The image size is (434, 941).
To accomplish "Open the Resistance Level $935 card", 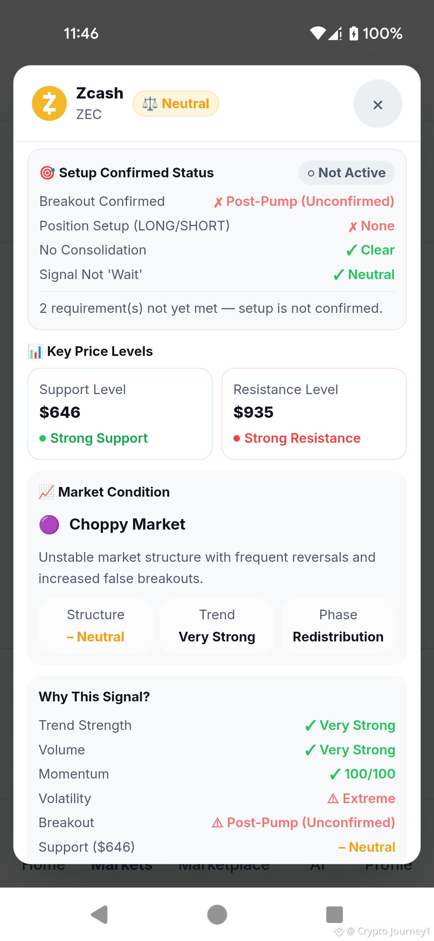I will click(x=314, y=414).
